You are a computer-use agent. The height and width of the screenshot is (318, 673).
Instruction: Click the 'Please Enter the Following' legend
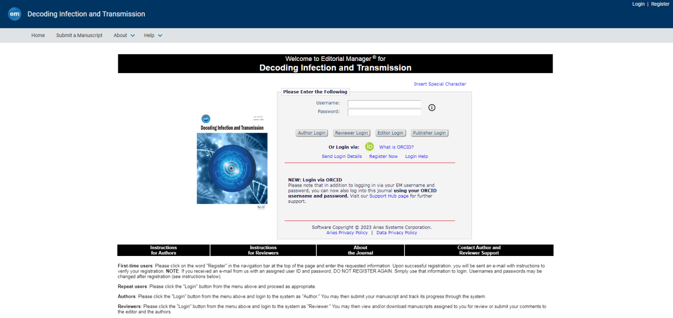pos(315,92)
